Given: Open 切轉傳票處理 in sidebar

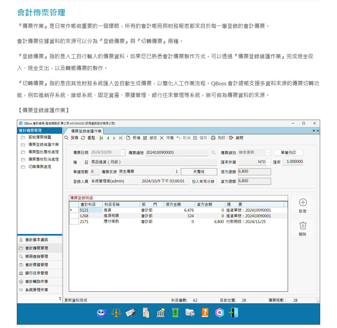Looking at the screenshot, I should (40, 167).
